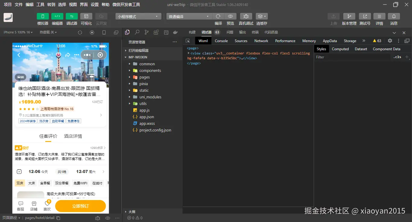Select the 酒店详情 tab in simulator
The image size is (412, 222).
click(73, 136)
